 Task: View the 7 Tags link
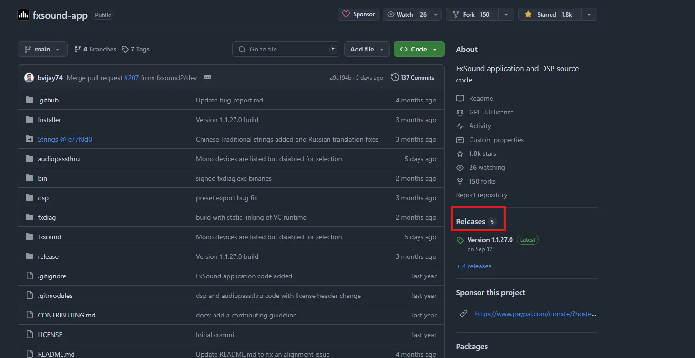coord(135,49)
